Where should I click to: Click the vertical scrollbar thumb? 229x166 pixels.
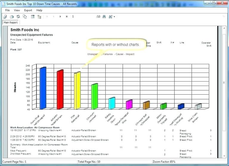(x=224, y=83)
